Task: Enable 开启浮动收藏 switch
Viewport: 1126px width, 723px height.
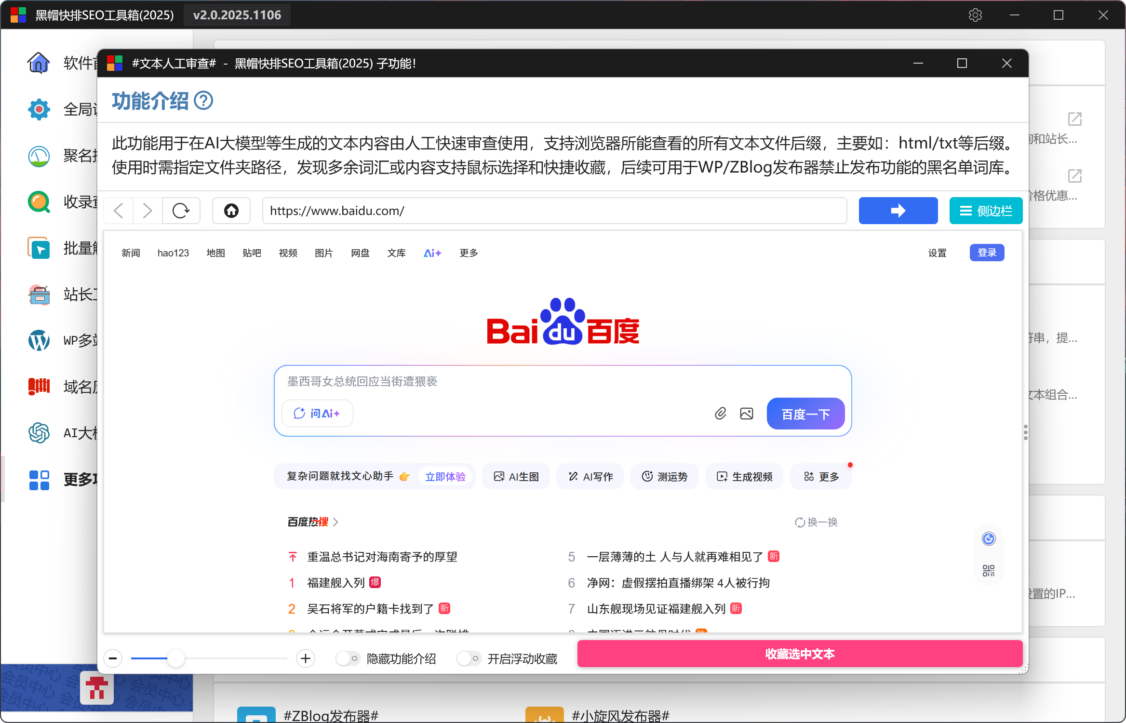Action: pos(469,658)
